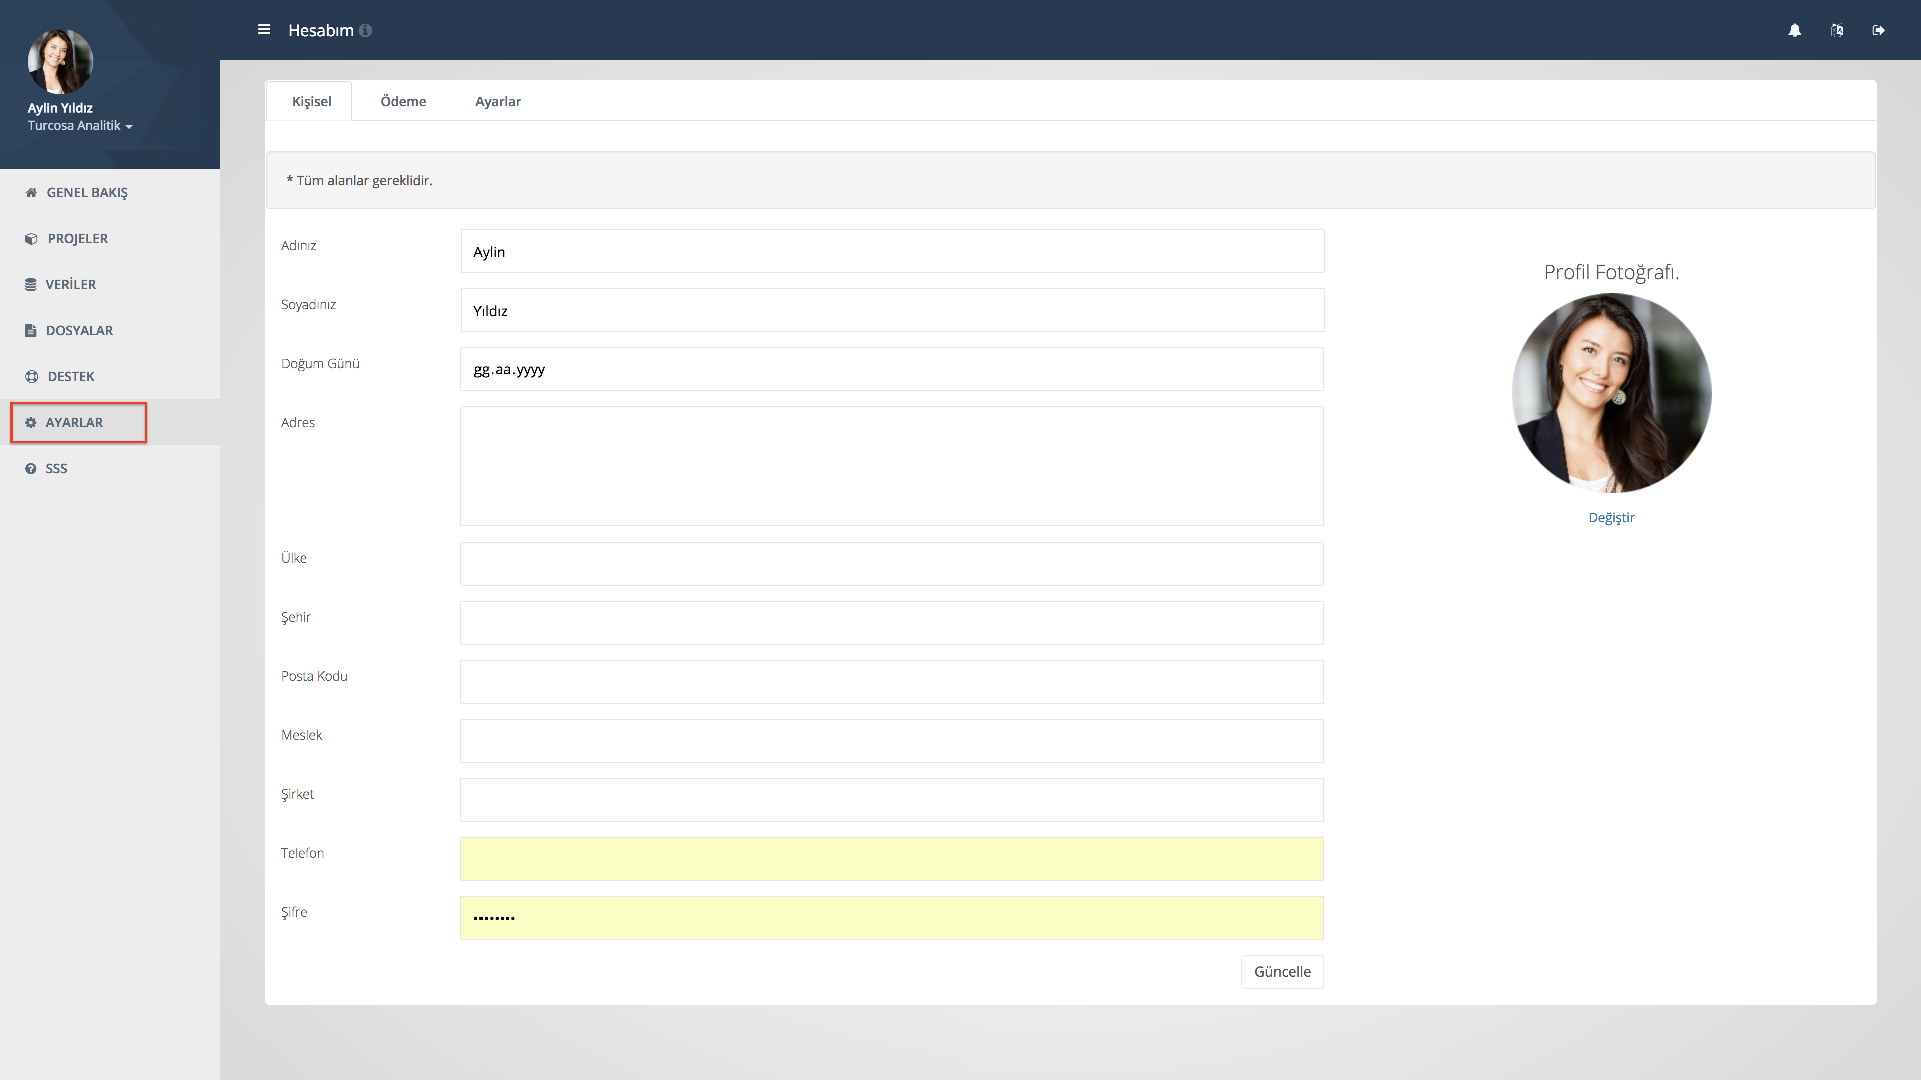Image resolution: width=1921 pixels, height=1080 pixels.
Task: Click the AYARLAR settings gear icon
Action: [31, 422]
